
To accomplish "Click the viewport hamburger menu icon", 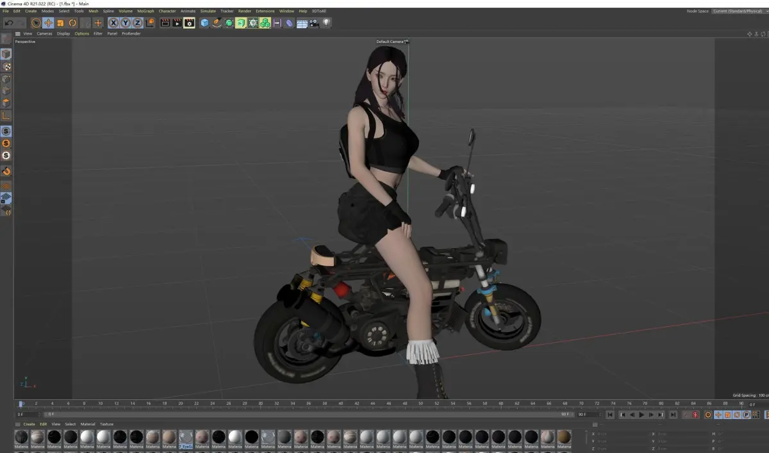I will [x=17, y=33].
